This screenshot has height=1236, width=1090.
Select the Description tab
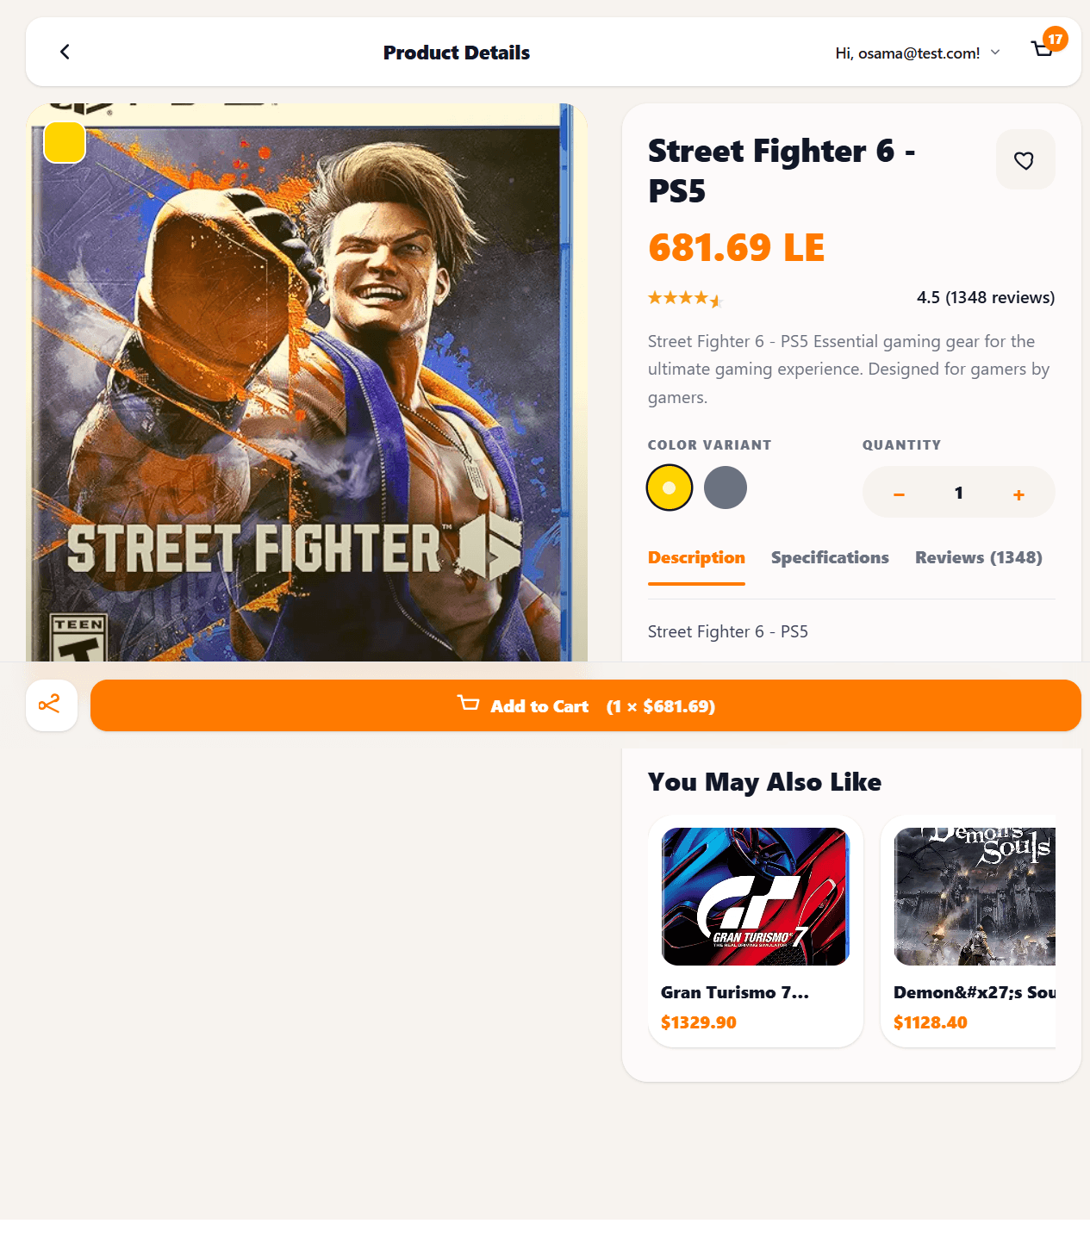point(696,558)
